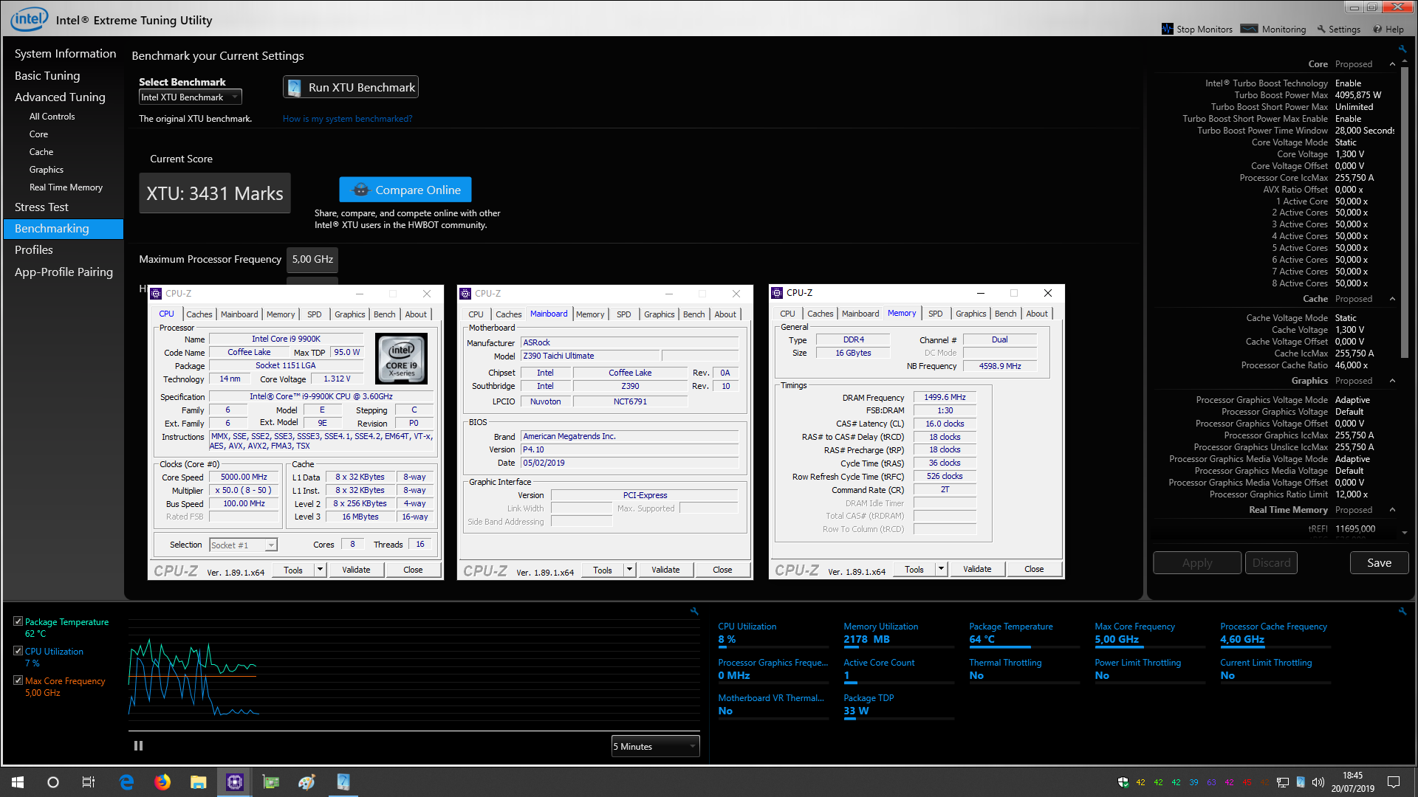Open Settings wrench icon in header
Screen dimensions: 1418x797
[1321, 30]
